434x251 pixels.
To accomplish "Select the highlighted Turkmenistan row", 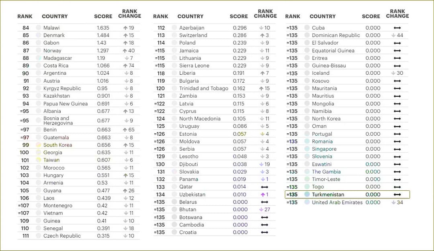I will click(x=348, y=194).
